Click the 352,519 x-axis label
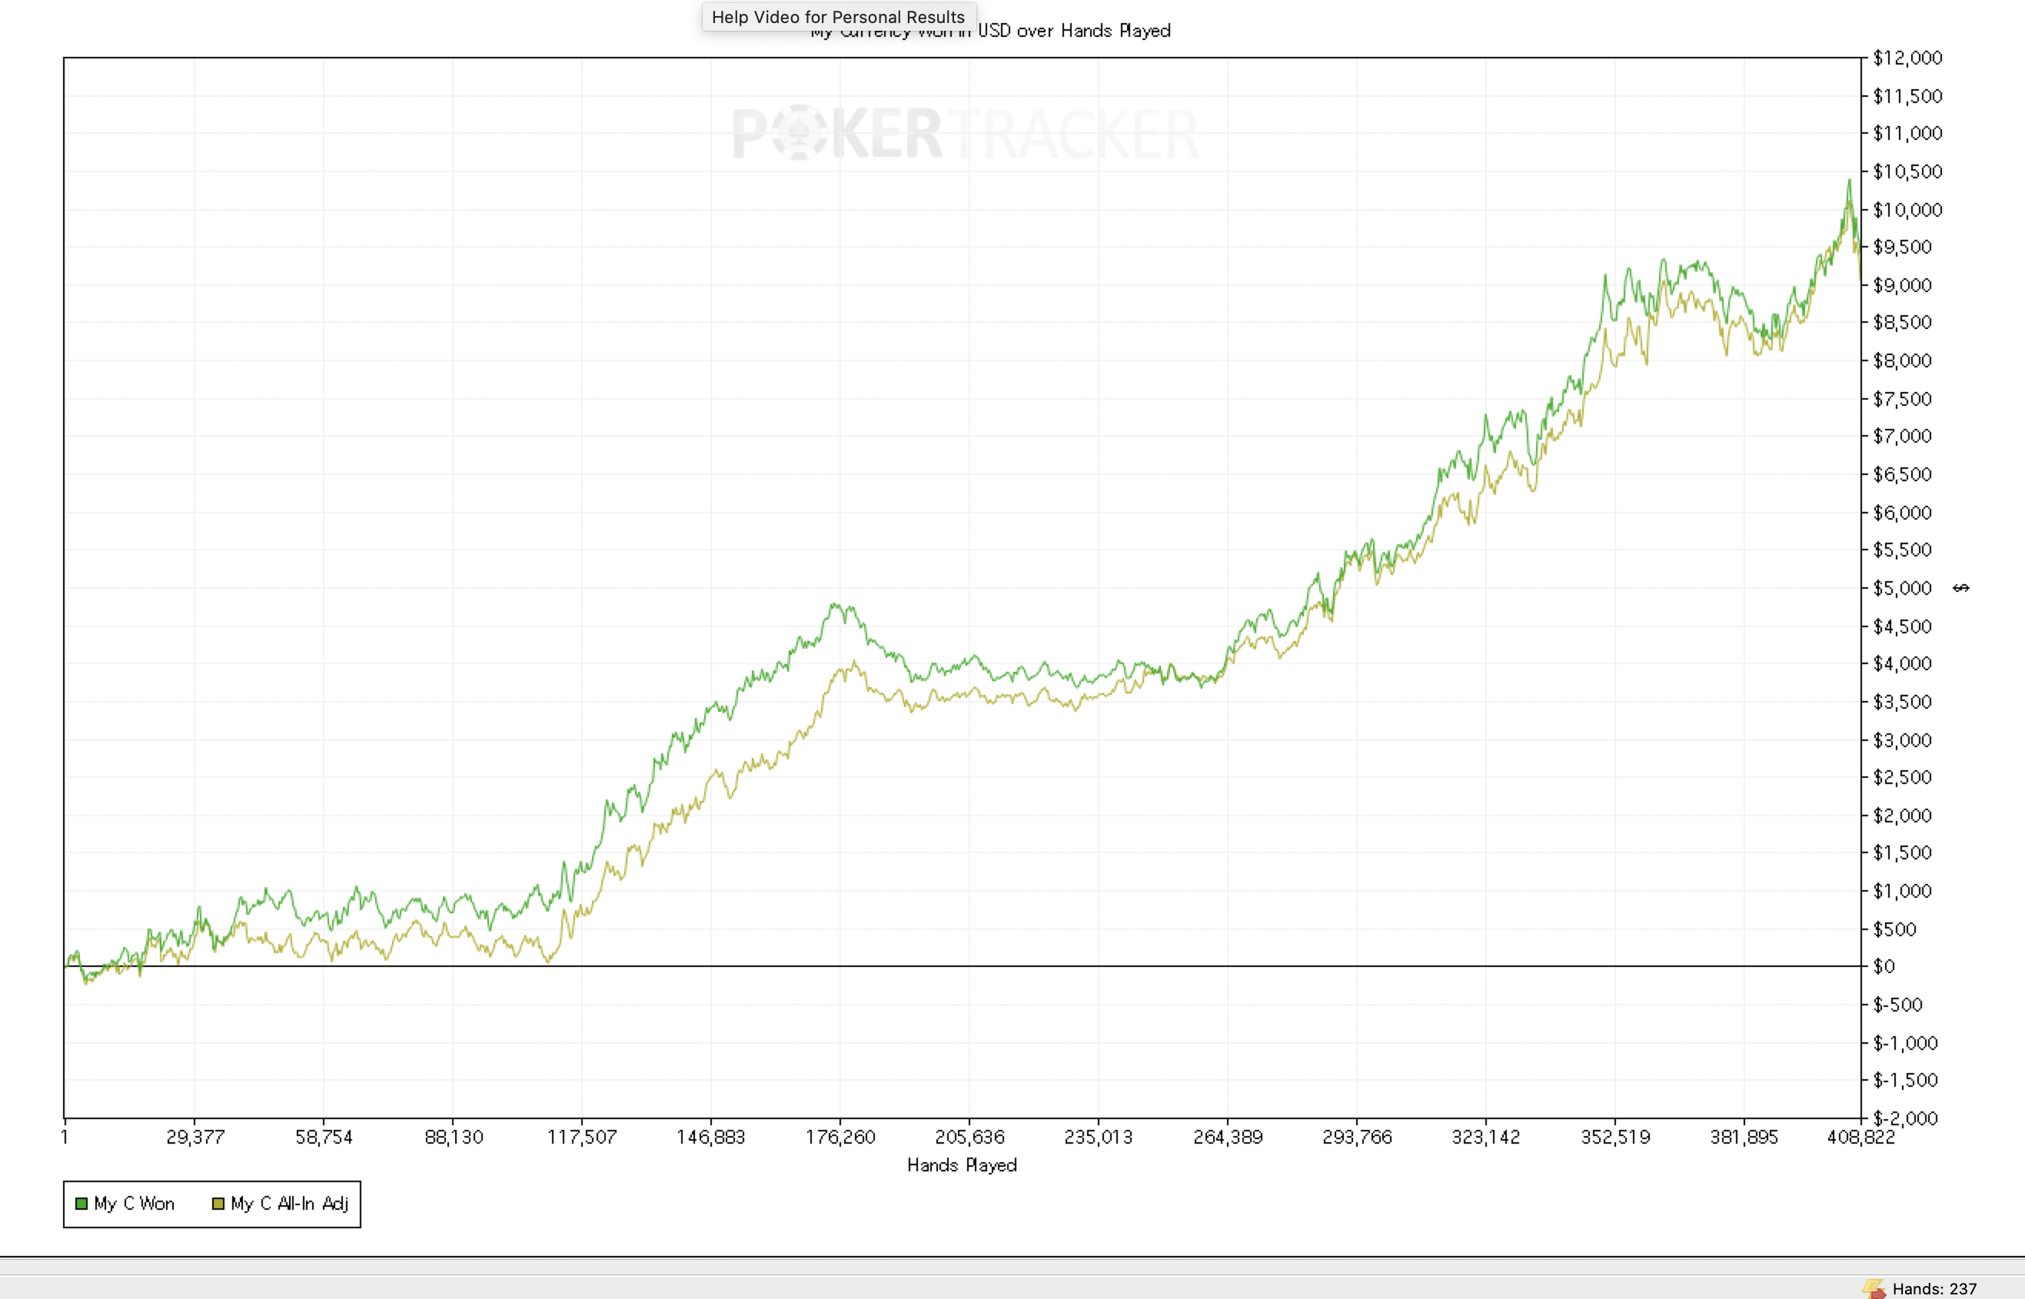Image resolution: width=2025 pixels, height=1299 pixels. (x=1615, y=1137)
